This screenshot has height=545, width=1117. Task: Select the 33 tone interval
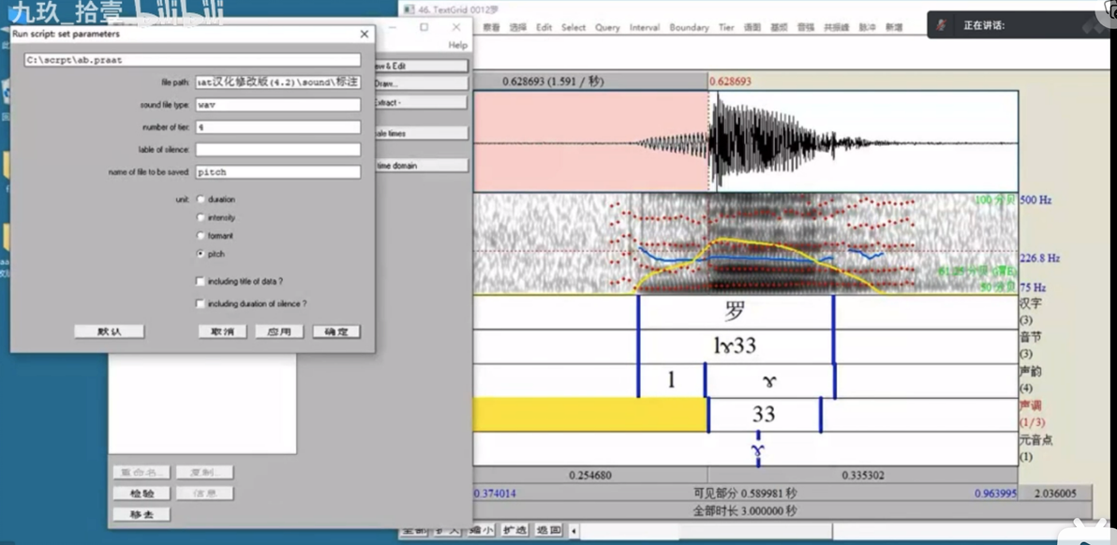click(x=764, y=415)
